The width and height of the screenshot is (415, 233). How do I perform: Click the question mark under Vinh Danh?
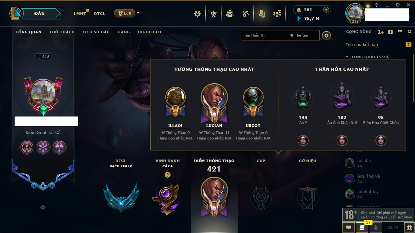167,175
